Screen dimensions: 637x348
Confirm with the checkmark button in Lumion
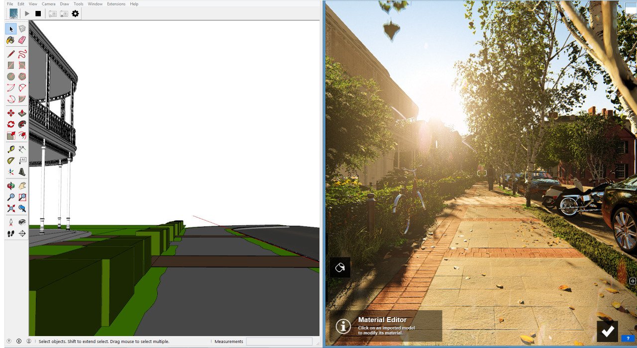(607, 331)
